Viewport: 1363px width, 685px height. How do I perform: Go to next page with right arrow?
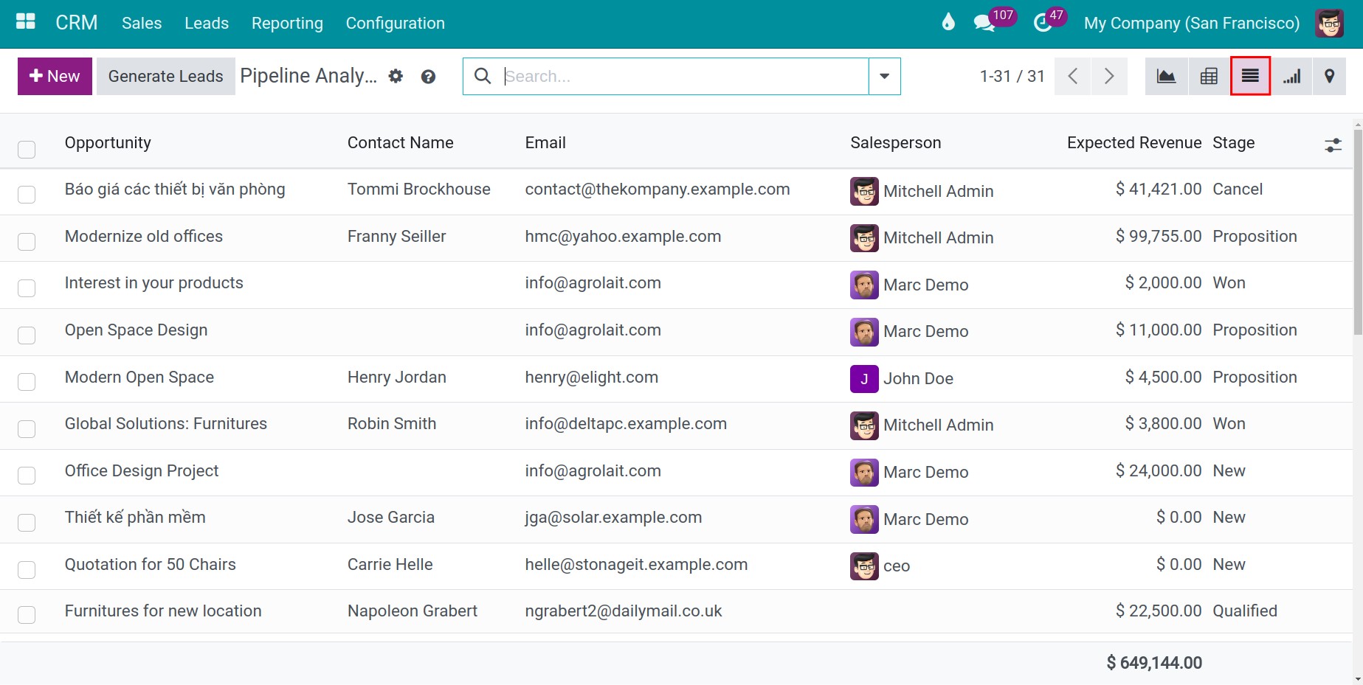click(1109, 76)
